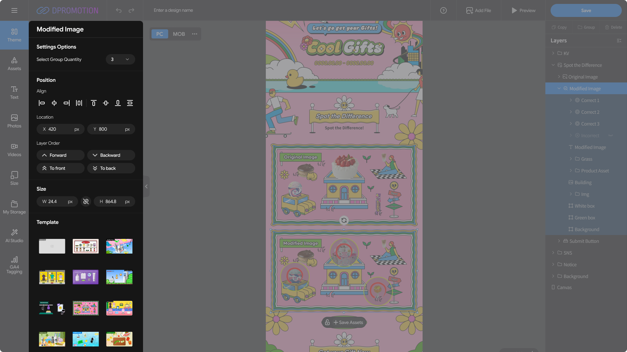627x352 pixels.
Task: Click the undo arrow icon
Action: click(119, 10)
